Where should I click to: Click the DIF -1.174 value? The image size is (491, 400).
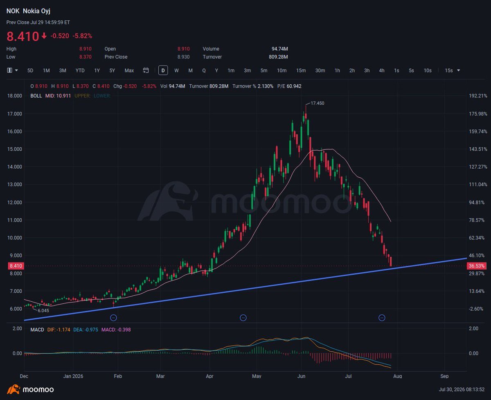pos(59,329)
